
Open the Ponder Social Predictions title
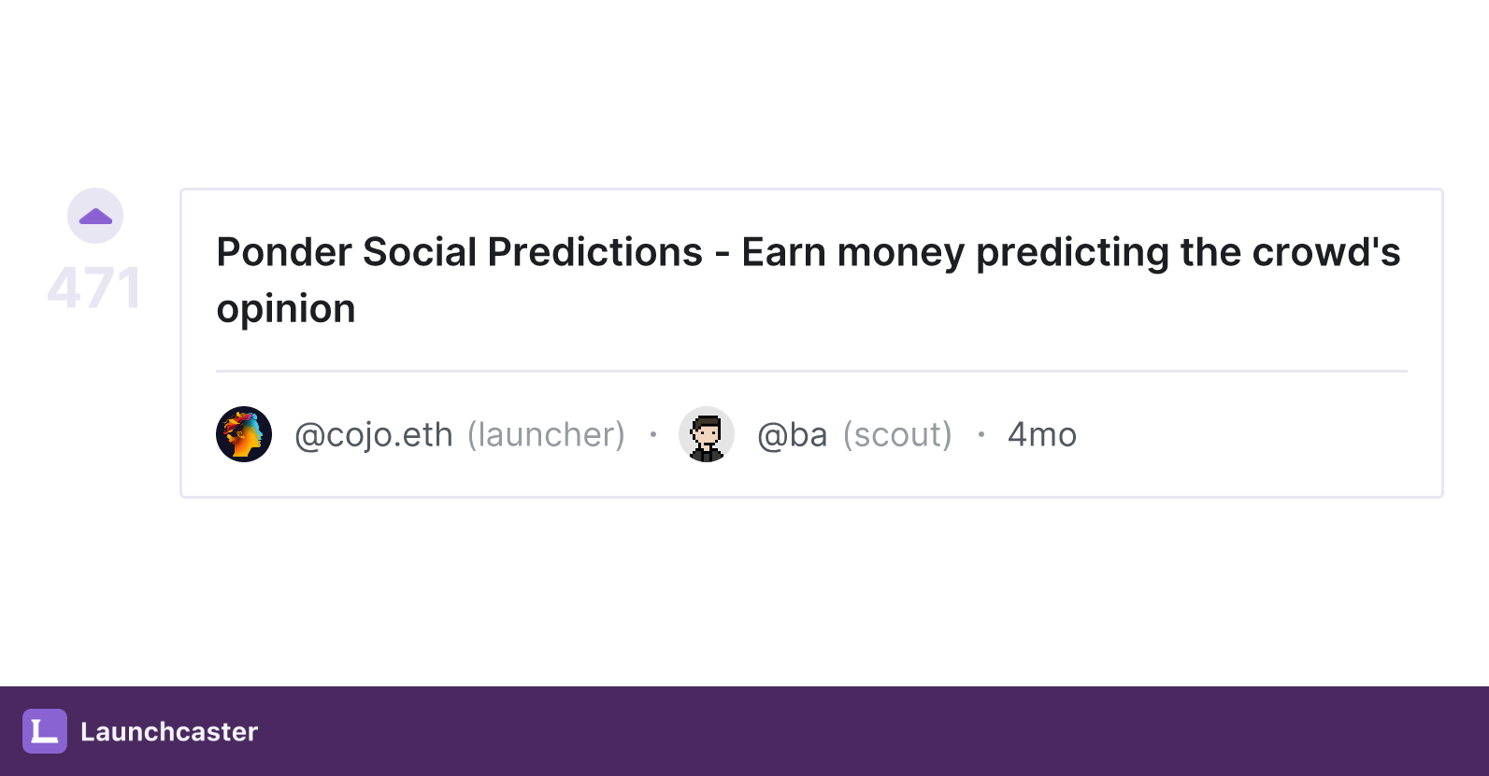[809, 280]
